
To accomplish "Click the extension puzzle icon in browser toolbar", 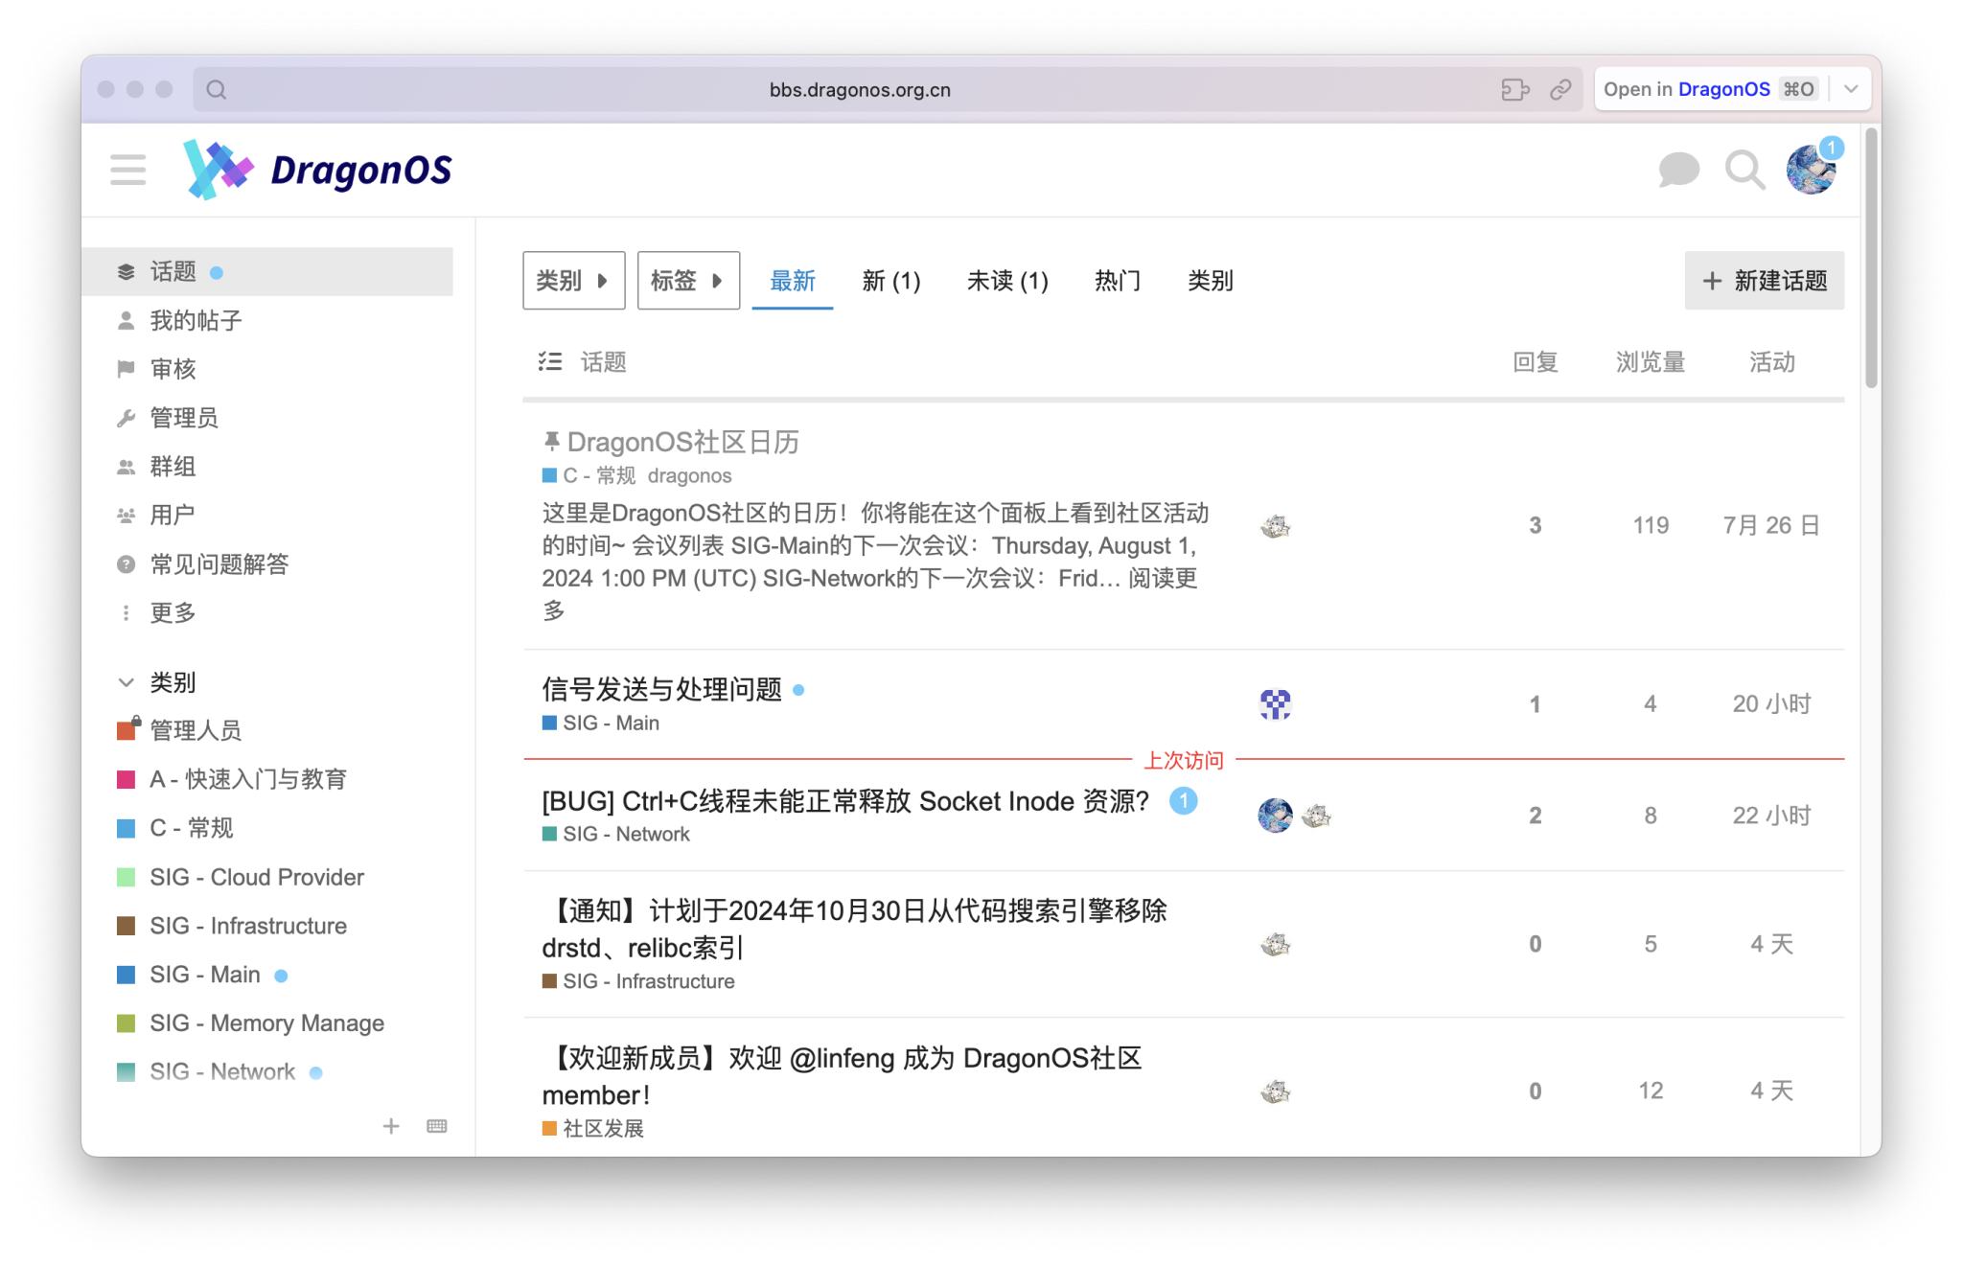I will pyautogui.click(x=1515, y=89).
